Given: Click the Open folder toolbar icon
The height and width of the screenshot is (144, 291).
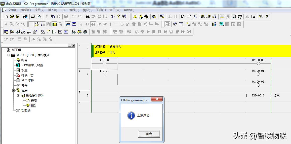Looking at the screenshot, I should [12, 17].
